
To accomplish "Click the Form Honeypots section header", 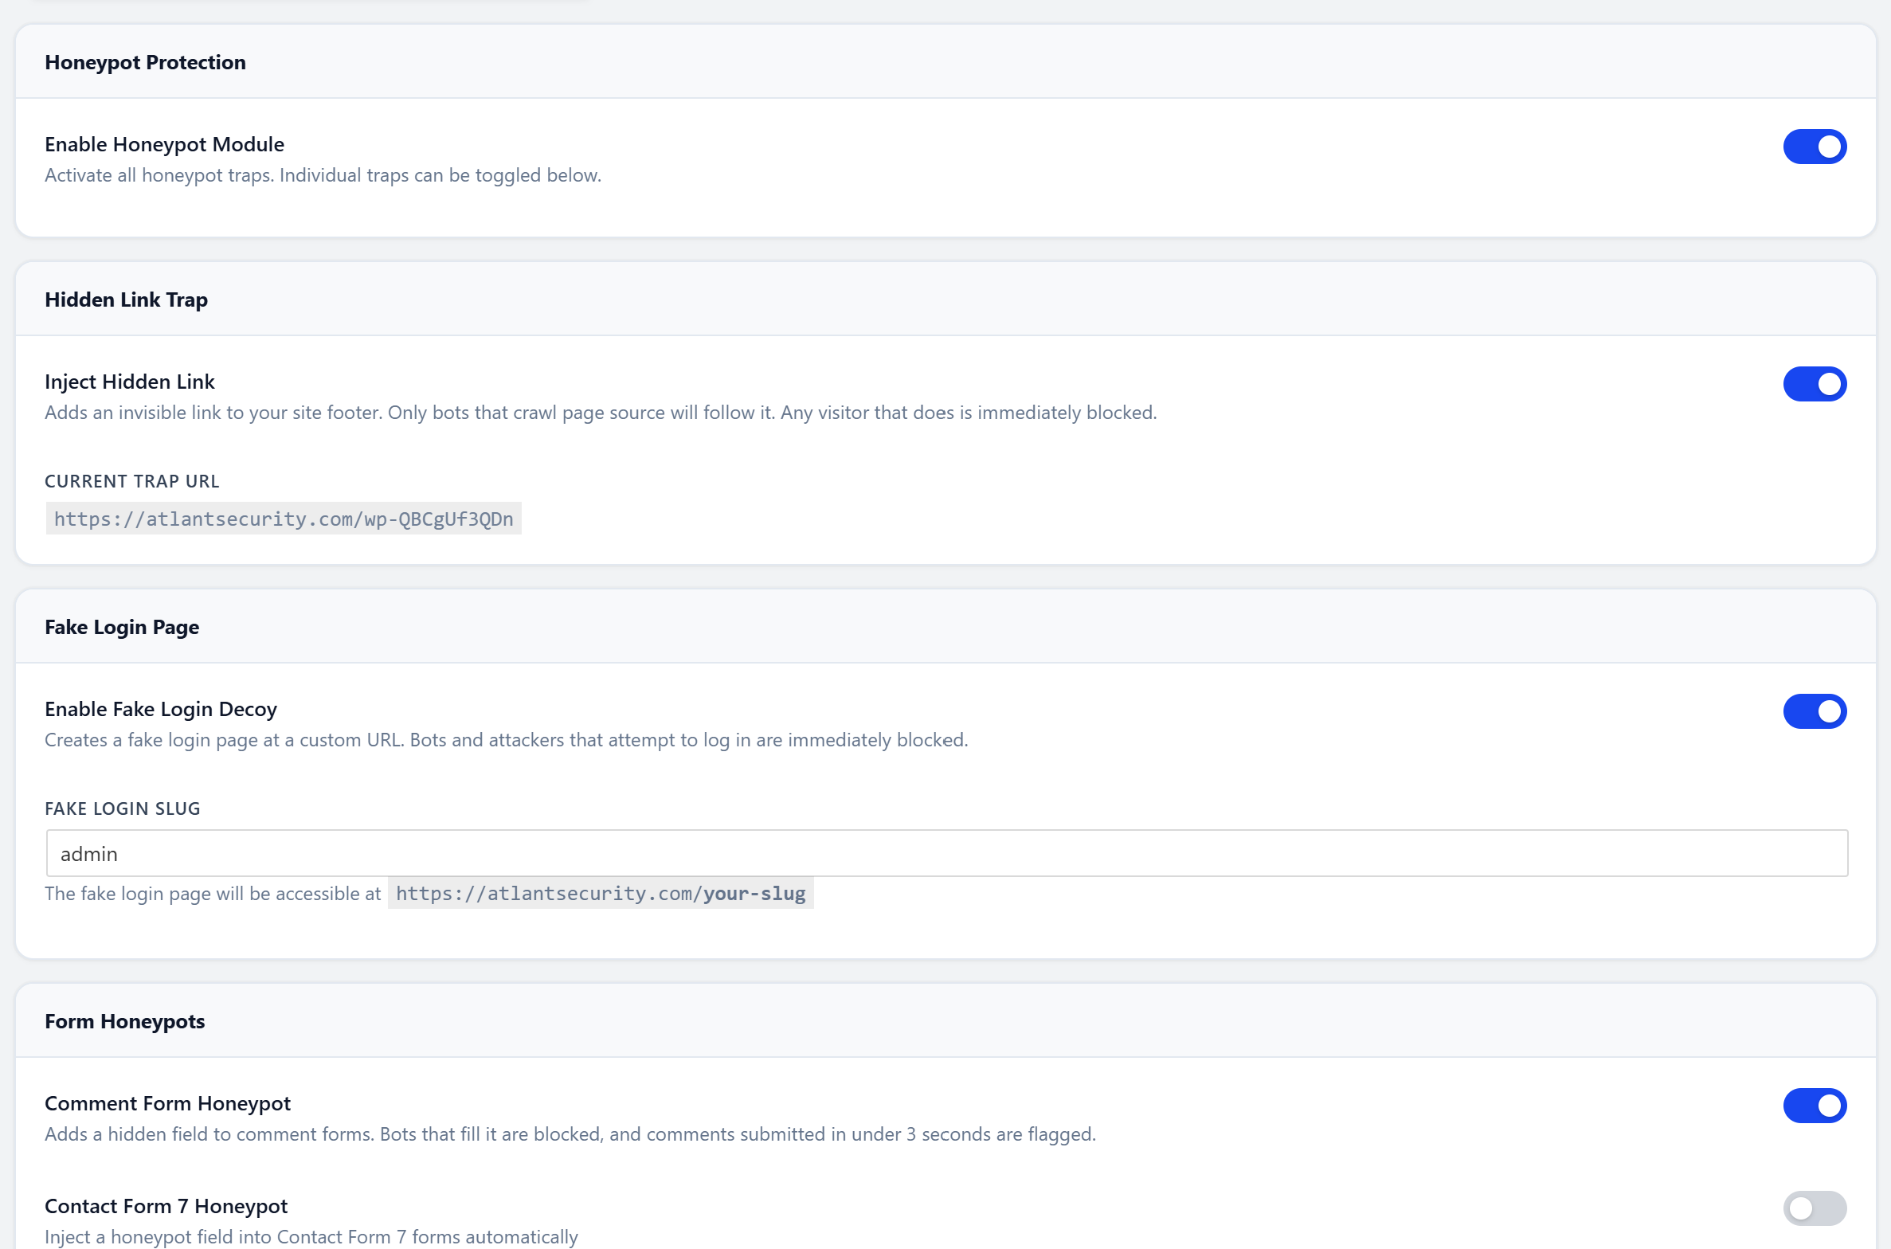I will 124,1020.
